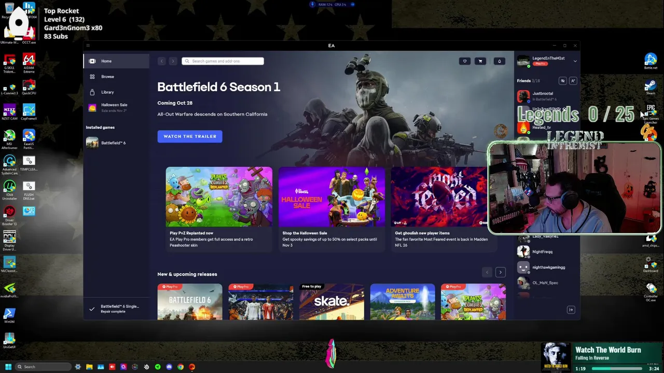Open AIDA64 Extreme desktop shortcut

(x=29, y=63)
